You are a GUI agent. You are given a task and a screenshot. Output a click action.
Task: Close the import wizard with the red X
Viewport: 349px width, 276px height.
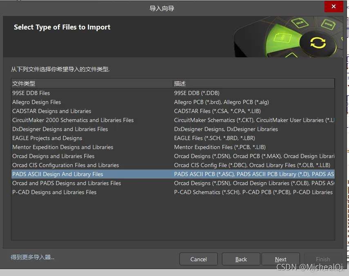[x=333, y=7]
